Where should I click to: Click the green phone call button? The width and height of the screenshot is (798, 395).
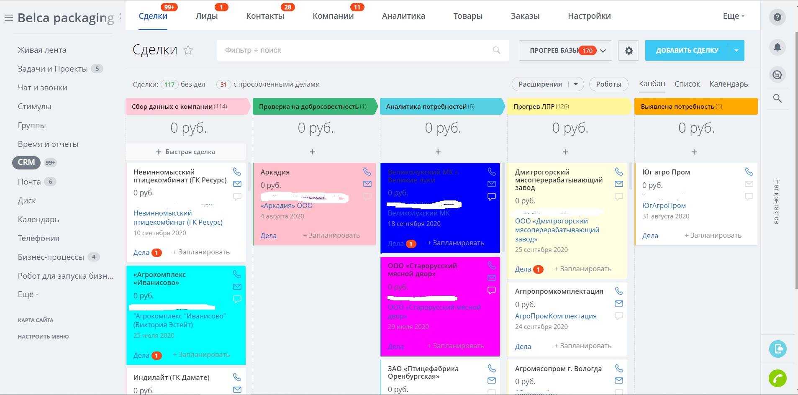pyautogui.click(x=777, y=379)
